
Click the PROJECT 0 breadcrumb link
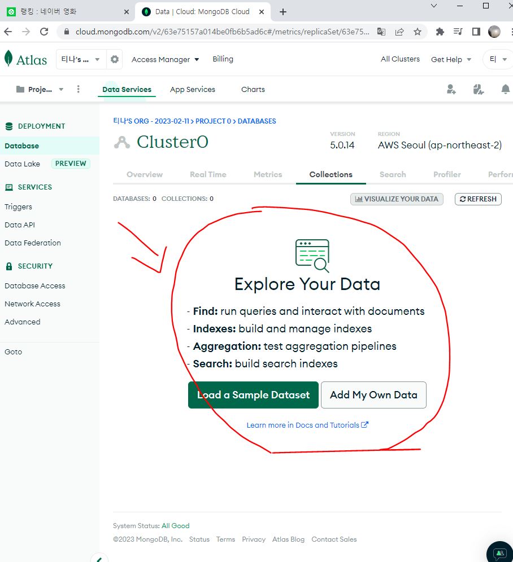click(213, 121)
